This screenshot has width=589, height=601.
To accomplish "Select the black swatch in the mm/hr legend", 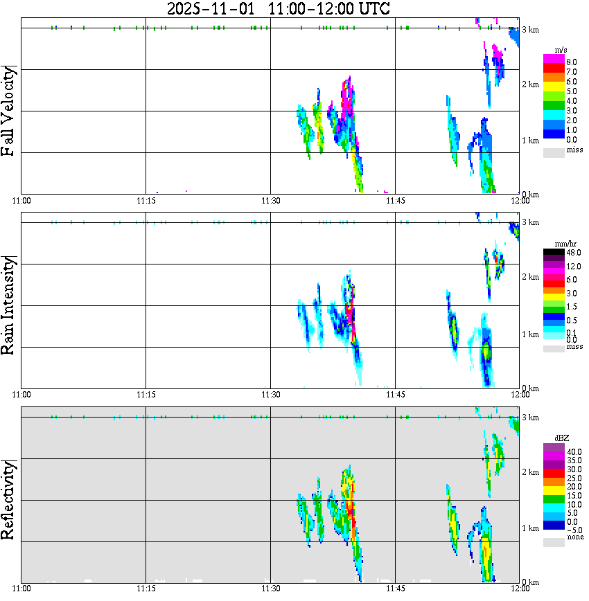I will (554, 252).
